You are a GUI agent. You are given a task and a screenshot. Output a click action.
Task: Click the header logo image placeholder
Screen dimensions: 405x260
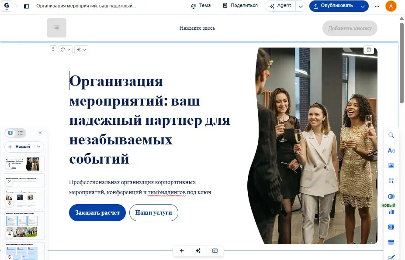[57, 27]
